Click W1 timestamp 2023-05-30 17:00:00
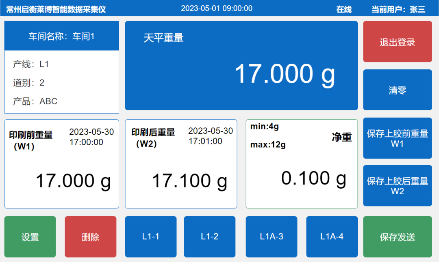The width and height of the screenshot is (439, 262). pyautogui.click(x=91, y=137)
